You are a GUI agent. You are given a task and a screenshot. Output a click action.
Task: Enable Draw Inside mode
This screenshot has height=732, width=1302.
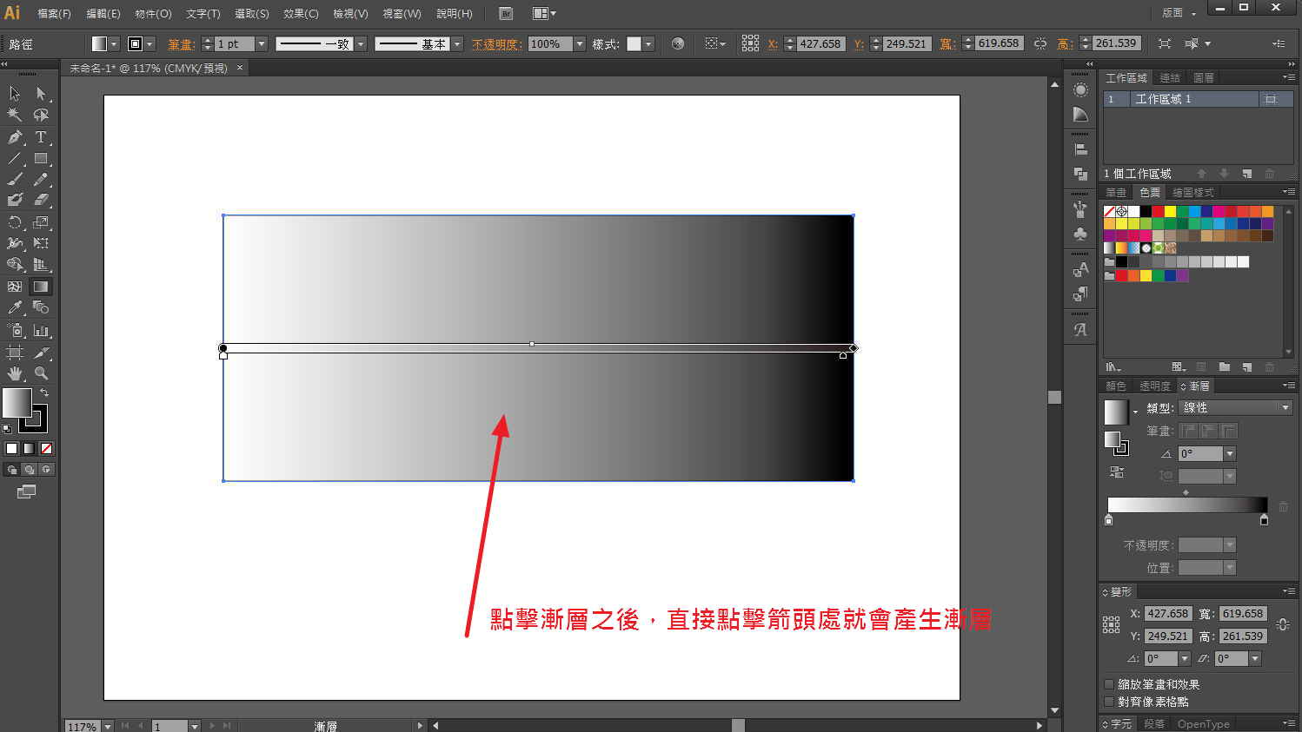(47, 470)
